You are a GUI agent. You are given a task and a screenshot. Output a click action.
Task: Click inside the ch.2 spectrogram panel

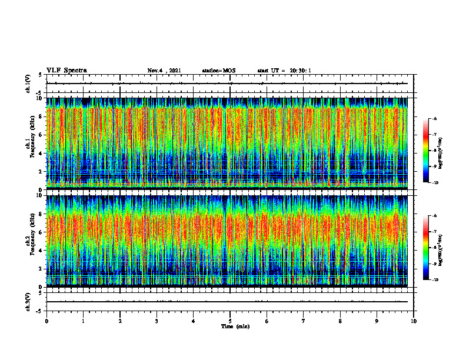pos(227,241)
